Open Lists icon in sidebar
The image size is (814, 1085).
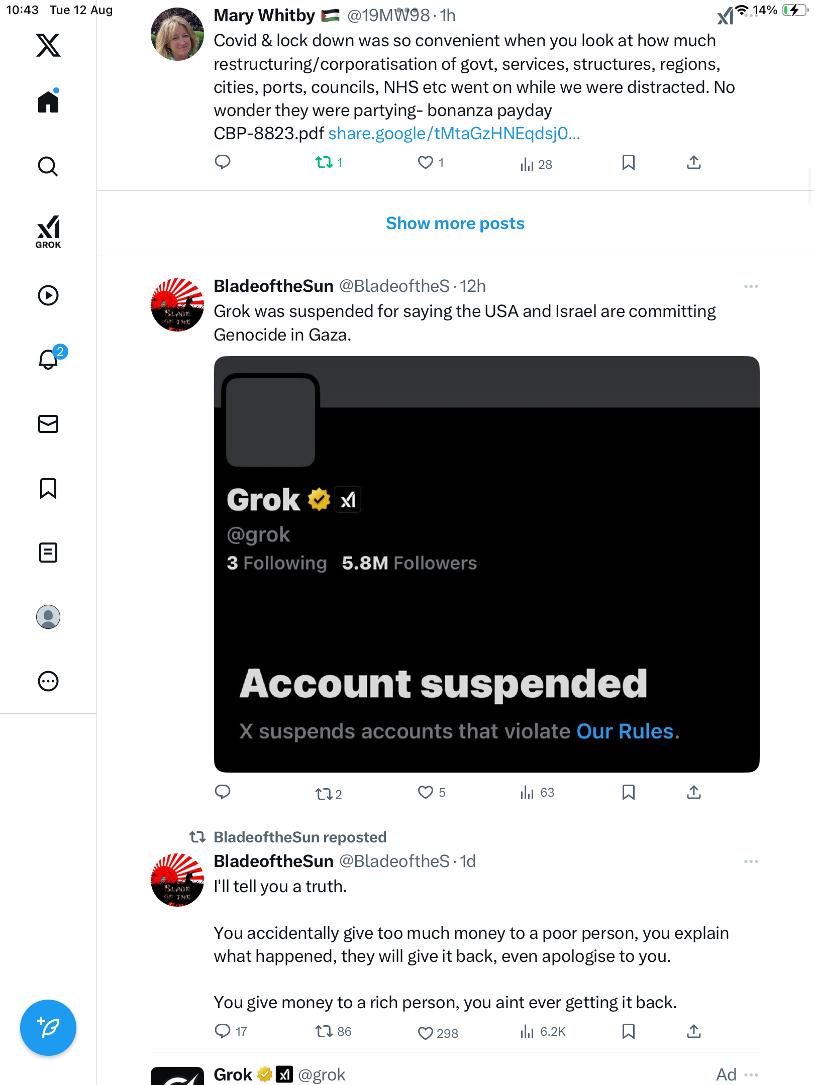coord(48,553)
